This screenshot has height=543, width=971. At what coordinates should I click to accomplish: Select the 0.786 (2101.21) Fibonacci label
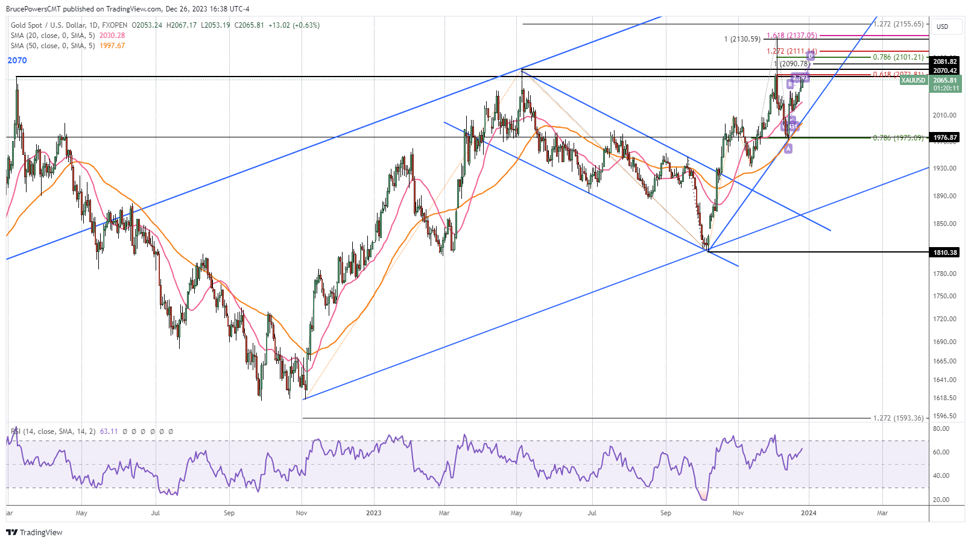click(x=899, y=57)
